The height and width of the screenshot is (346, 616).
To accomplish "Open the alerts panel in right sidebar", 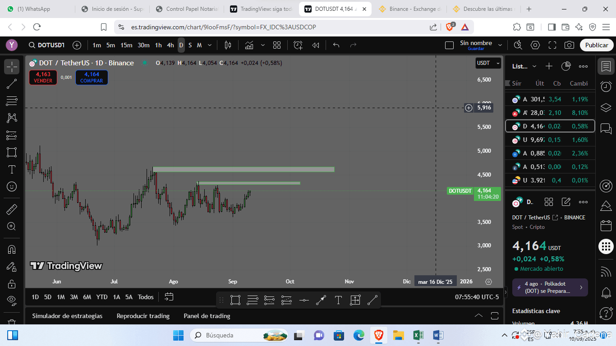I will [x=606, y=86].
